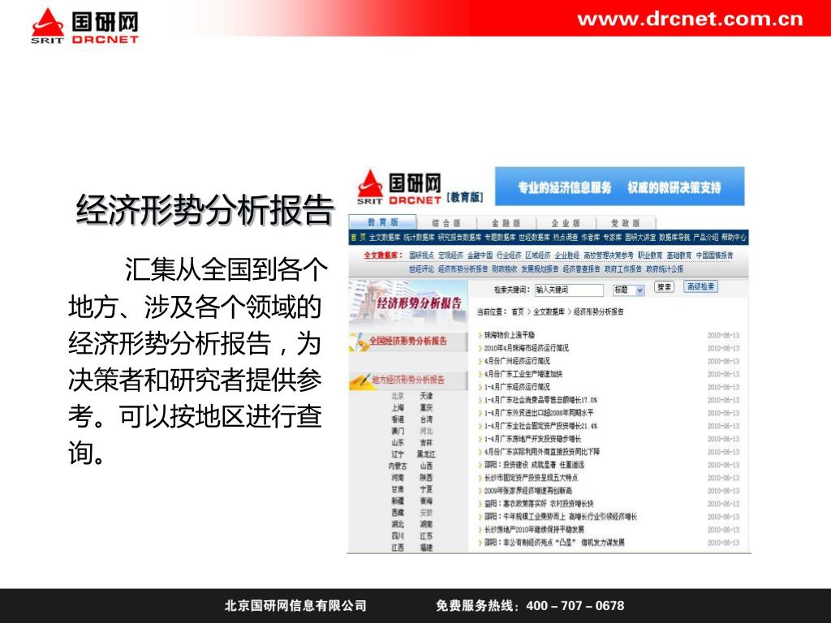The height and width of the screenshot is (623, 831).
Task: Open 帮助中心 in the navigation bar
Action: 734,238
